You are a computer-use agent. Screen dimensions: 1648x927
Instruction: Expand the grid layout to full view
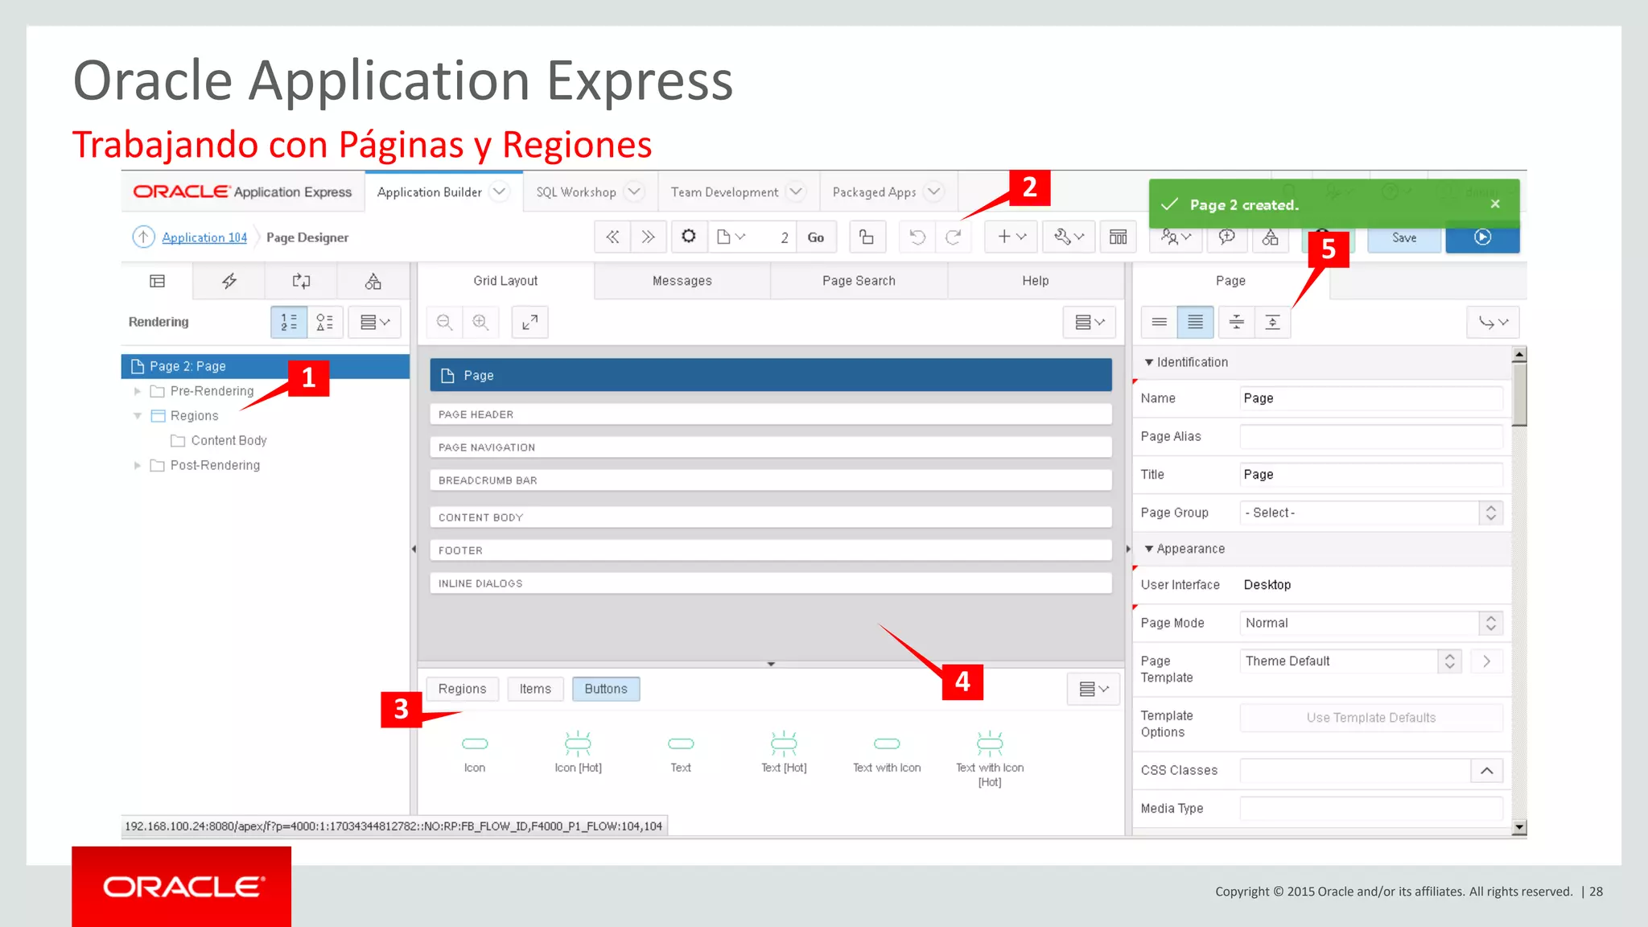(x=529, y=322)
